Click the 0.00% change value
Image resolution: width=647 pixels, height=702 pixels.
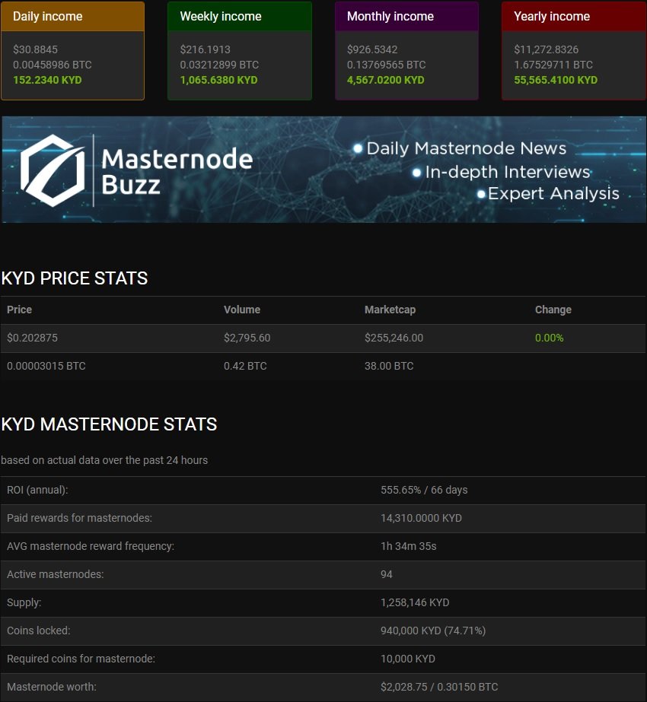pos(550,338)
